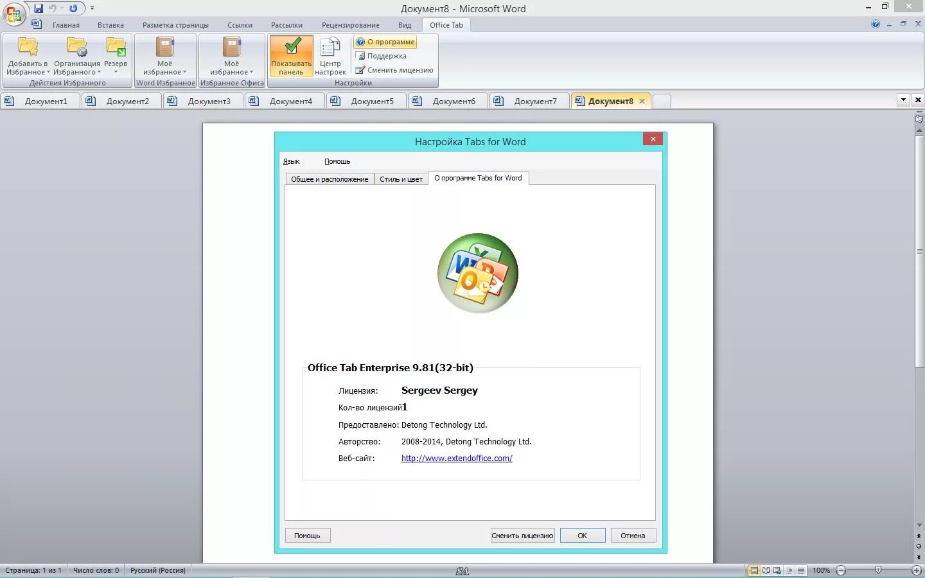Open Организация Избранного dropdown

click(77, 56)
